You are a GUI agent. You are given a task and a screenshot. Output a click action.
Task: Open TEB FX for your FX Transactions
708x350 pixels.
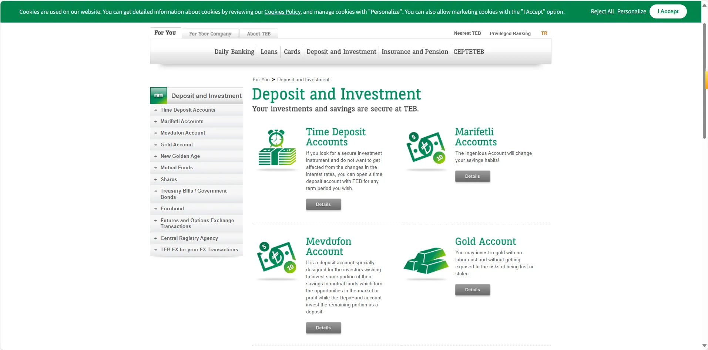pos(197,249)
